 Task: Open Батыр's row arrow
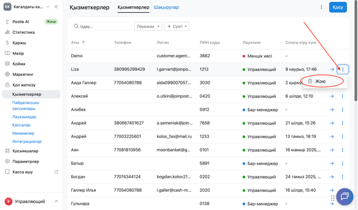(x=332, y=164)
